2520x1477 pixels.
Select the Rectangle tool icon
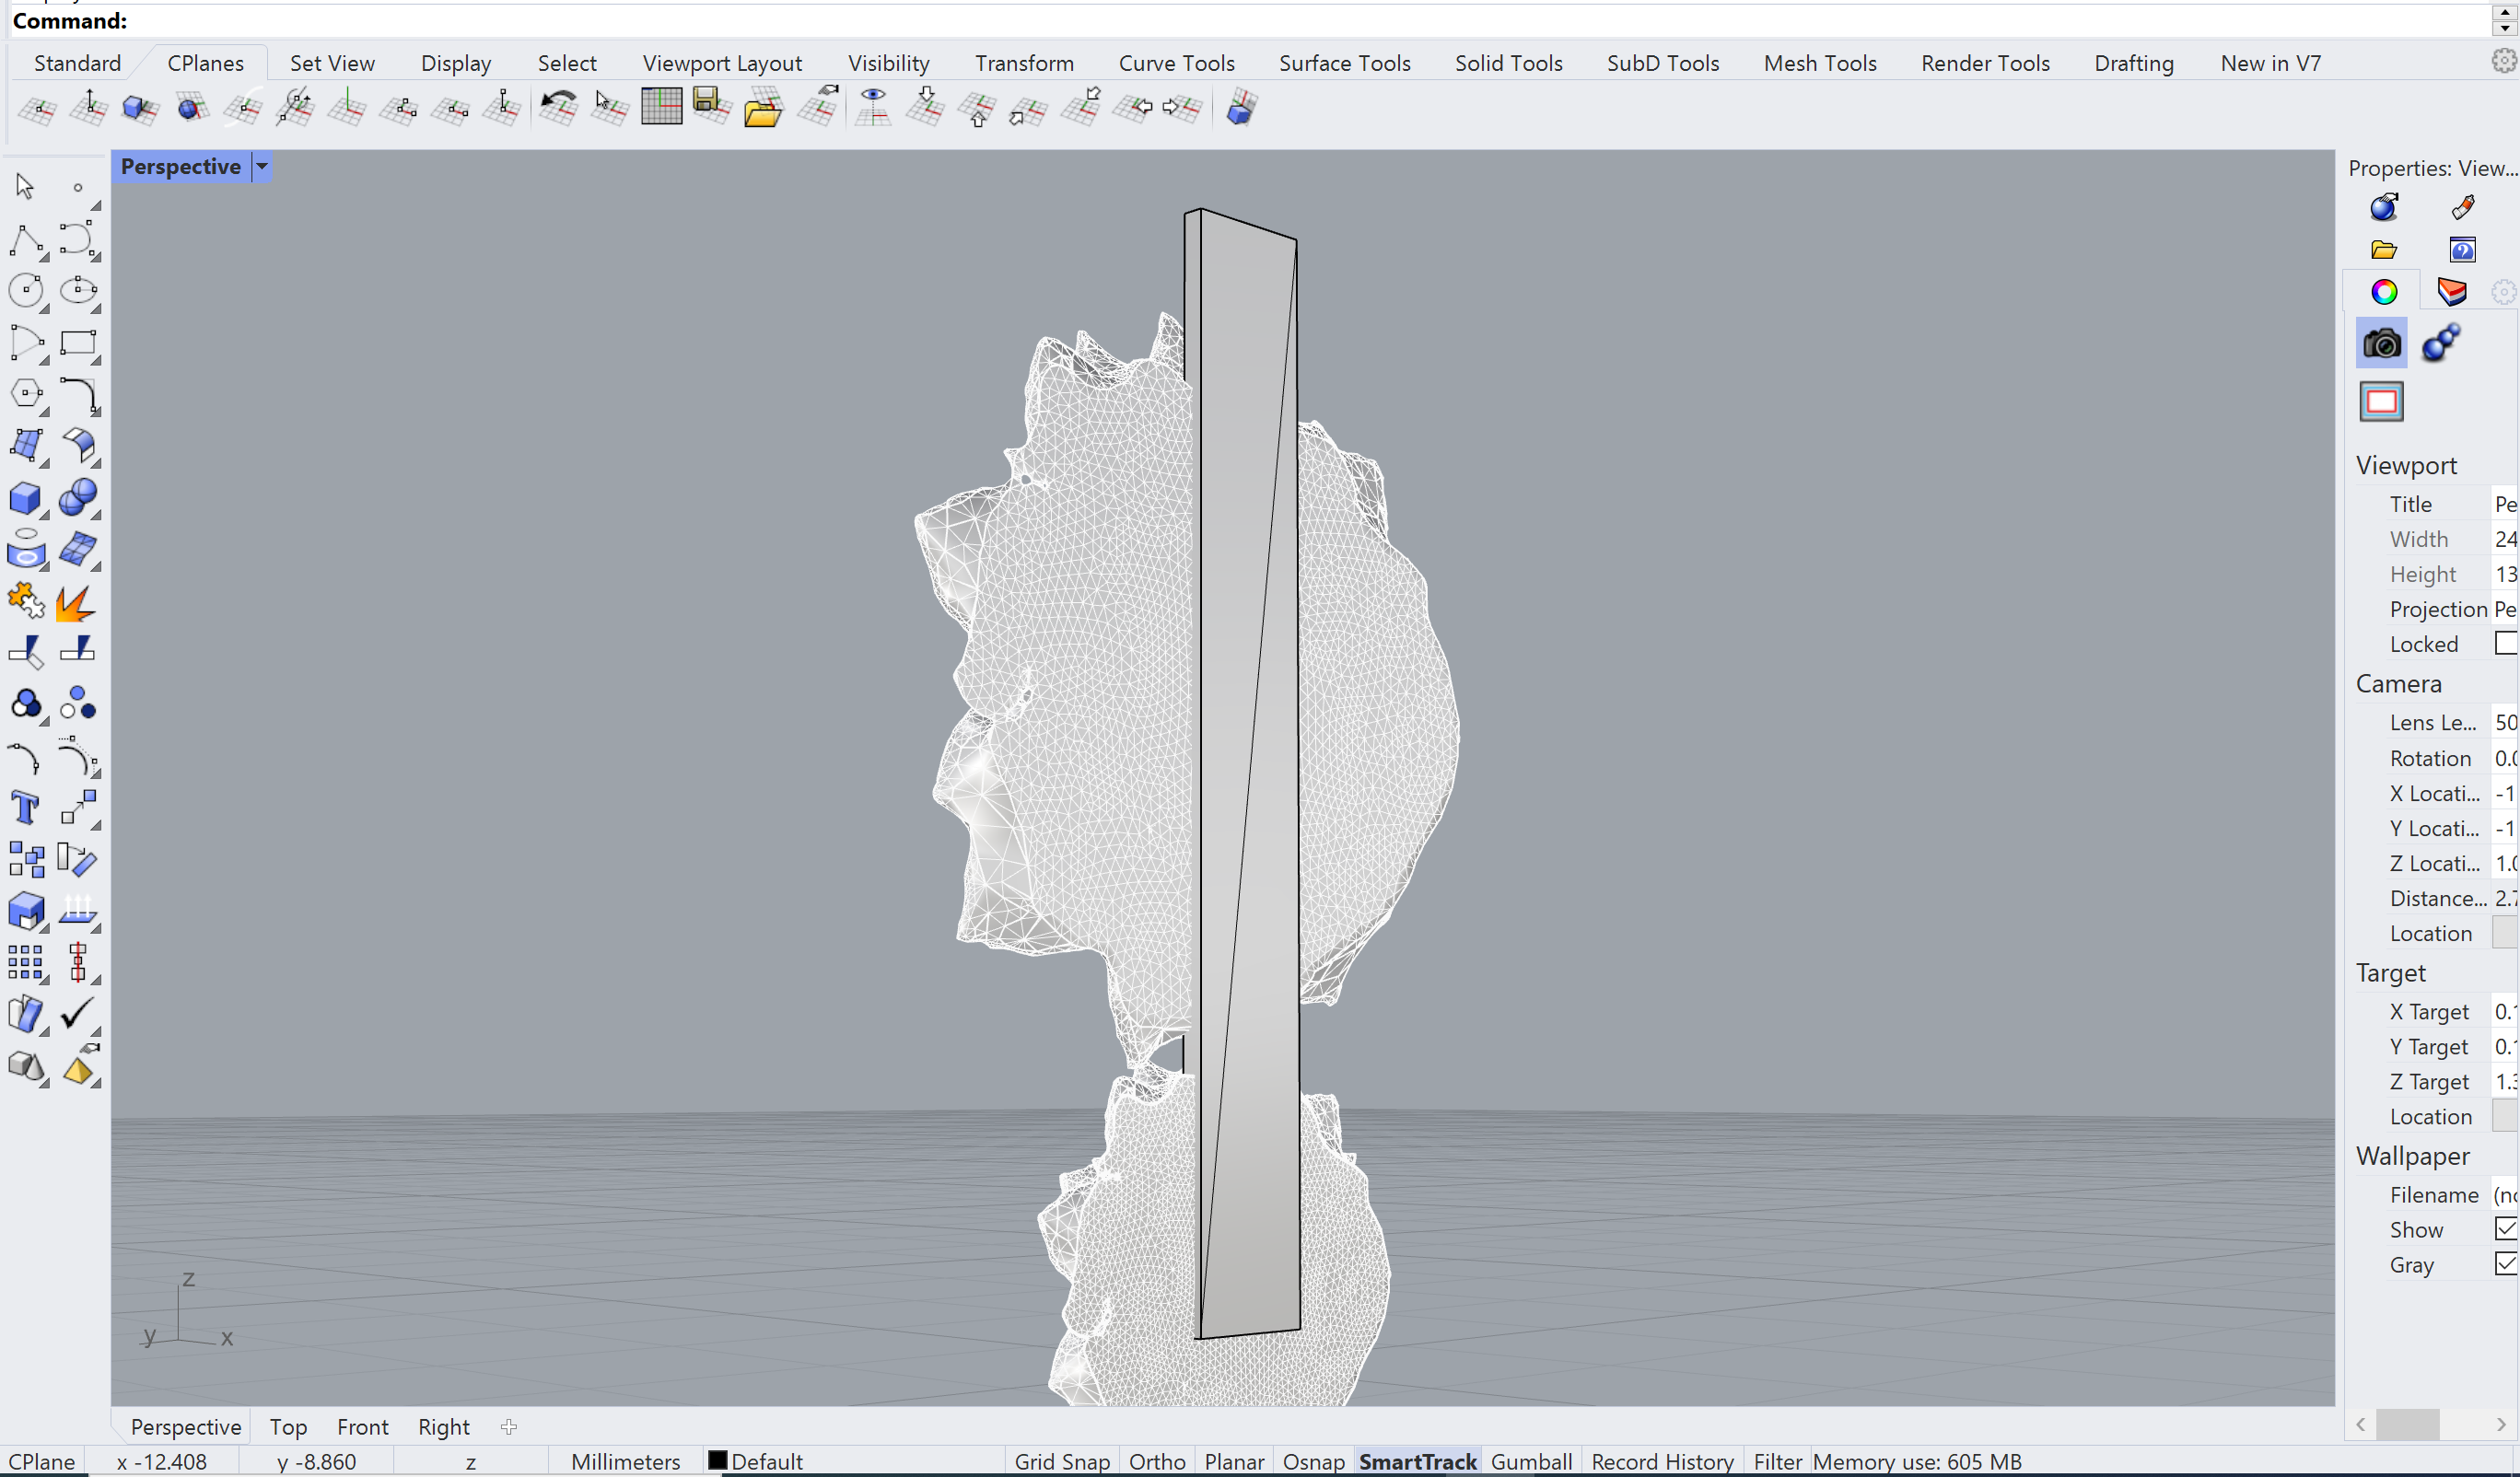click(x=77, y=343)
